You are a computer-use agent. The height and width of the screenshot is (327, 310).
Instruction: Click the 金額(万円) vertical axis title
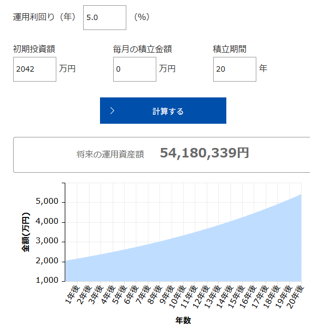[26, 232]
